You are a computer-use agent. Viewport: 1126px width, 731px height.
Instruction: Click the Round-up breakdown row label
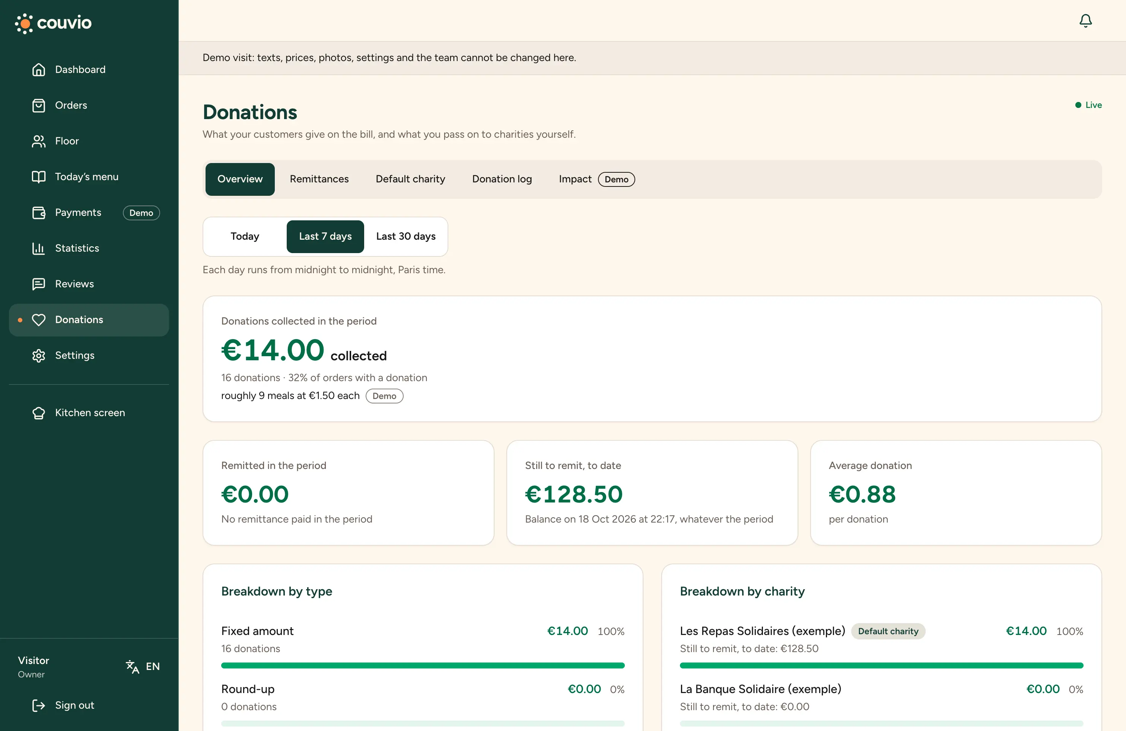click(x=248, y=689)
